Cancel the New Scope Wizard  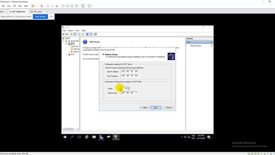coord(168,108)
